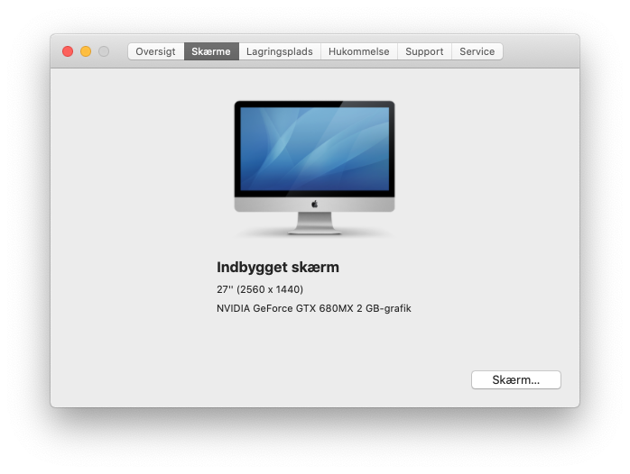Switch to the Service tab

tap(477, 51)
